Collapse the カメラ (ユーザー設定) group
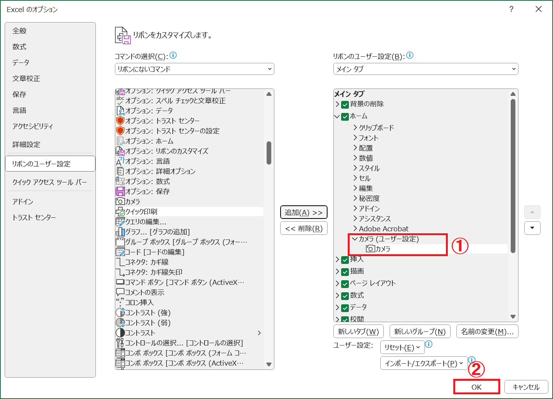 tap(355, 239)
